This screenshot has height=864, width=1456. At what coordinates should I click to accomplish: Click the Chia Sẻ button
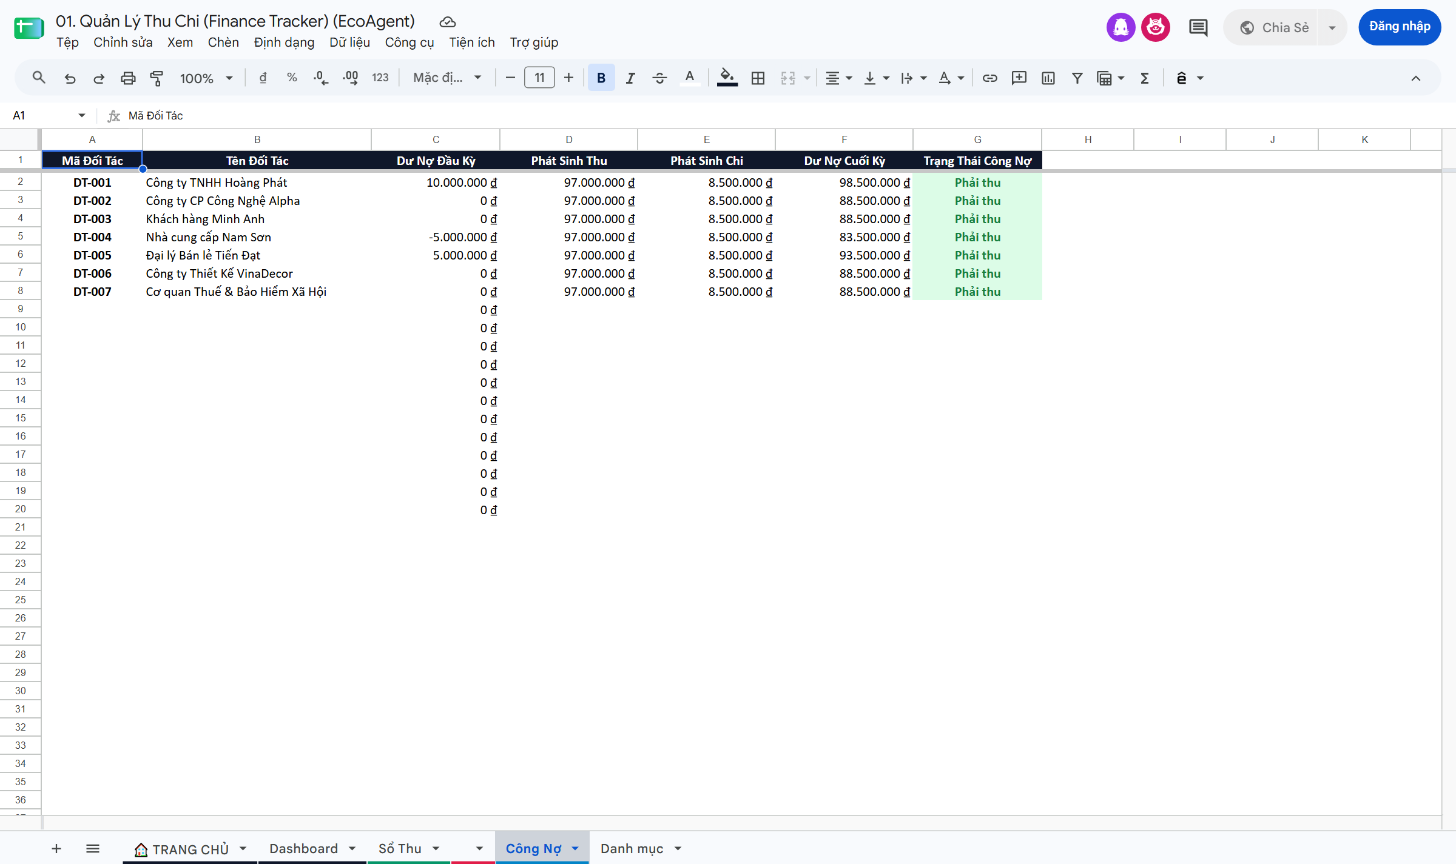coord(1271,27)
